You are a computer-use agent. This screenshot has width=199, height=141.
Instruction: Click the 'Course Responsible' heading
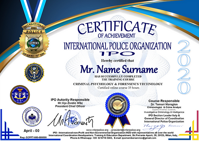click(x=164, y=101)
